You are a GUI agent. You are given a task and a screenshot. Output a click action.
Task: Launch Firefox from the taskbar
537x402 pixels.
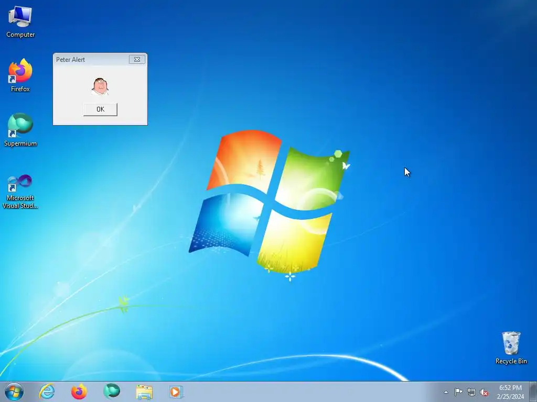[x=79, y=392]
